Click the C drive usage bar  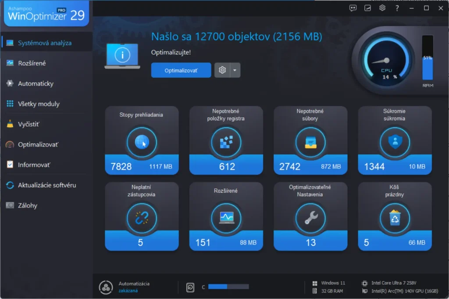228,287
